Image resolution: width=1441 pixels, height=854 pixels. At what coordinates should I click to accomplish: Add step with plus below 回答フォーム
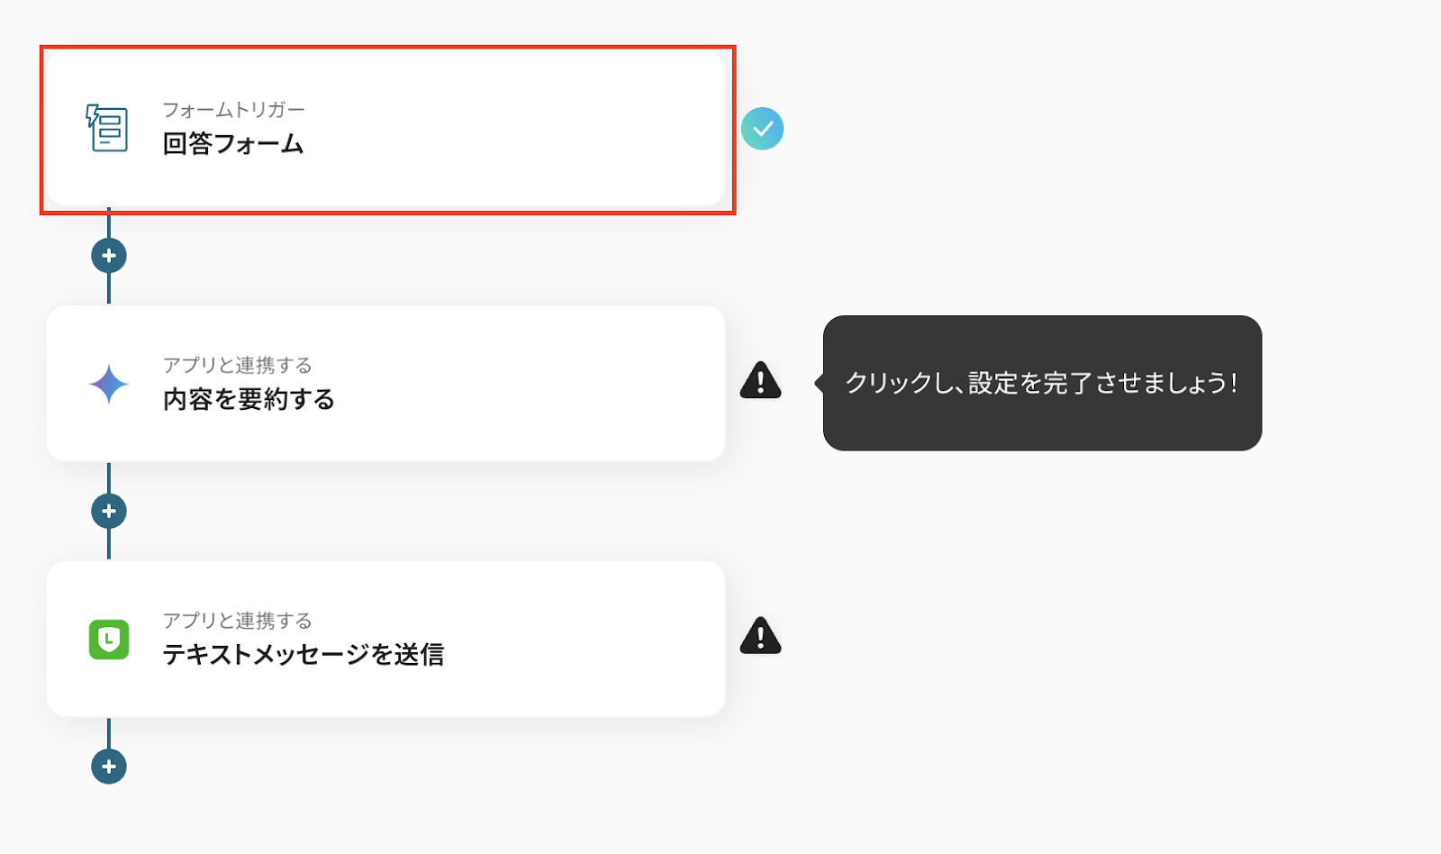[x=109, y=256]
